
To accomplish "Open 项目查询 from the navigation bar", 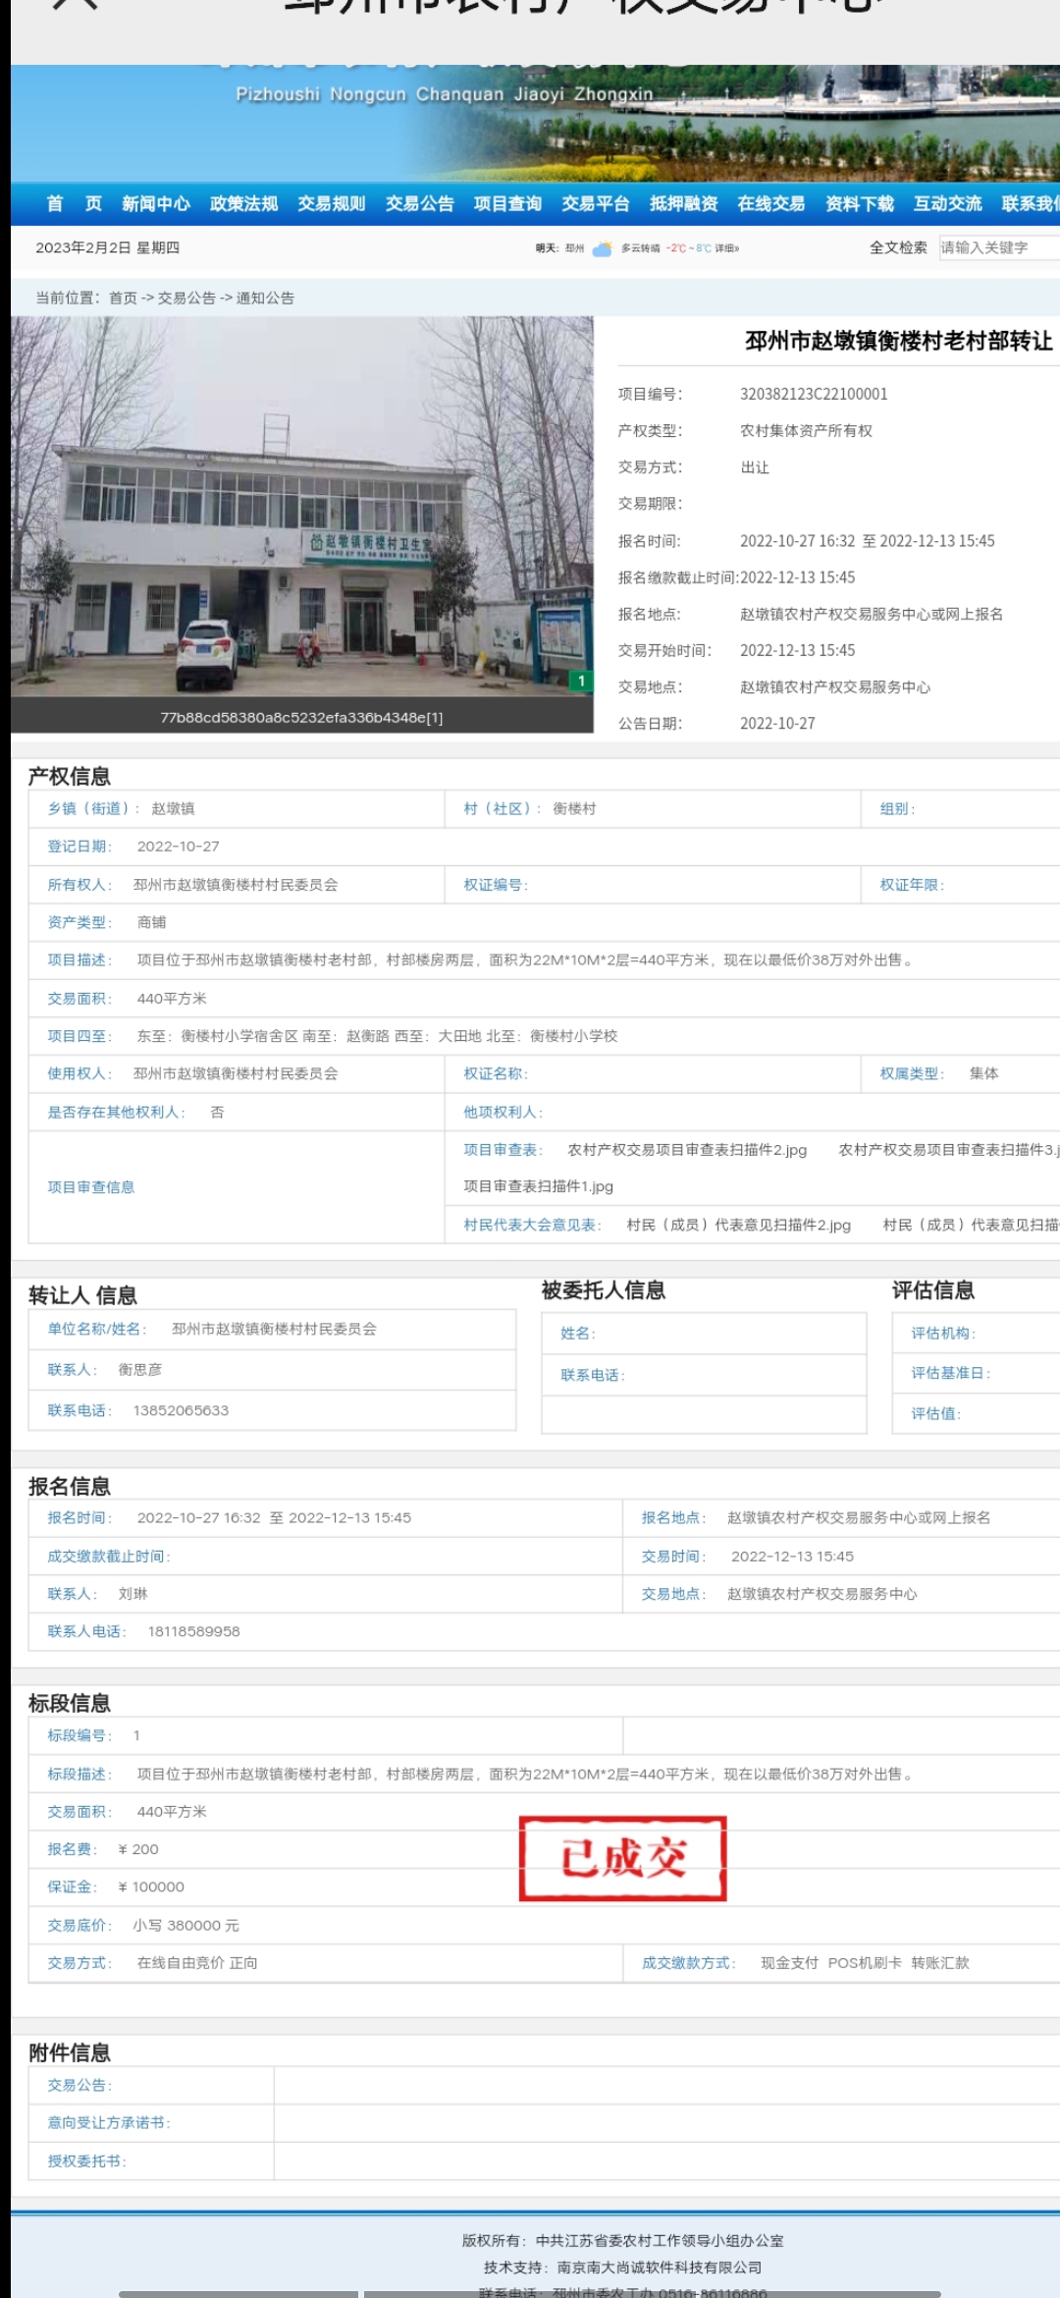I will pos(507,203).
